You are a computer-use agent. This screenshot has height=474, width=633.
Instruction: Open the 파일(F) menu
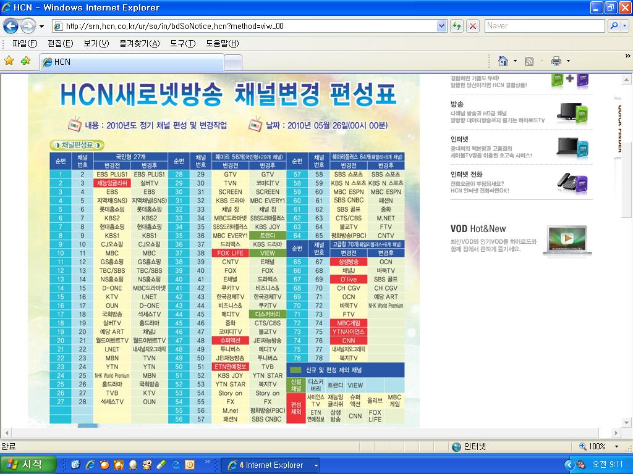pos(25,44)
